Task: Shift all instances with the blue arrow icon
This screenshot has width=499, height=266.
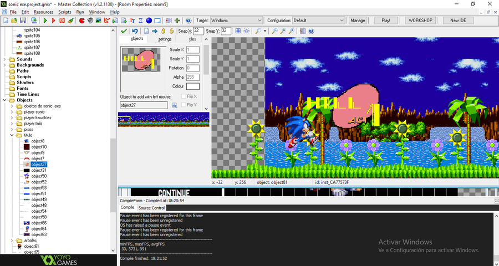Action: click(155, 31)
